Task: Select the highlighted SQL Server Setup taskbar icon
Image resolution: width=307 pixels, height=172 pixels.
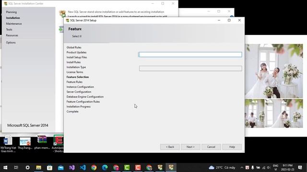Action: (171, 168)
